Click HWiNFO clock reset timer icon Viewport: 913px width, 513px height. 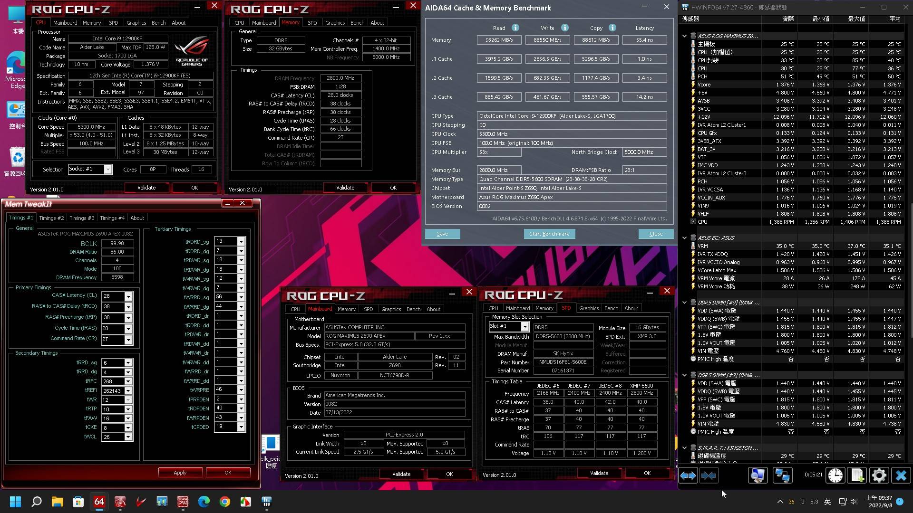[835, 475]
